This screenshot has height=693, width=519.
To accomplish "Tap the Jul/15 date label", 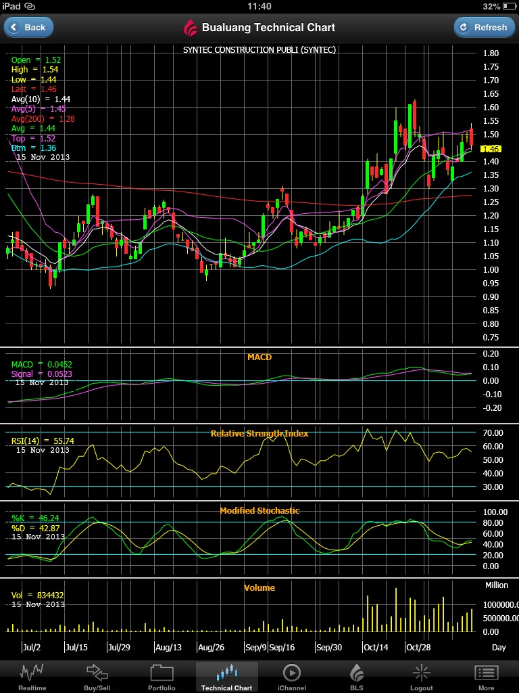I will (76, 648).
